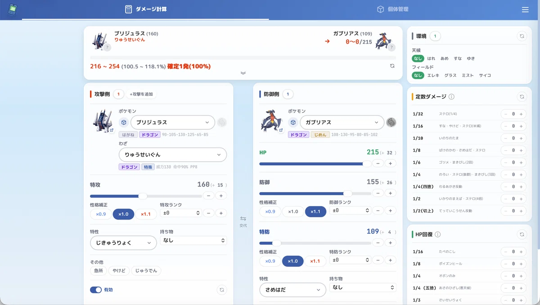Toggle the 急所 button
The width and height of the screenshot is (540, 305).
point(99,271)
